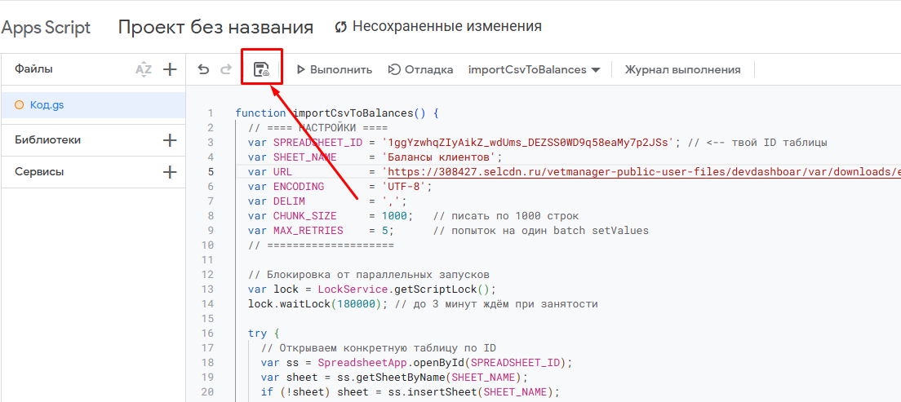Click the Сервисы section label
Viewport: 901px width, 402px height.
click(39, 172)
